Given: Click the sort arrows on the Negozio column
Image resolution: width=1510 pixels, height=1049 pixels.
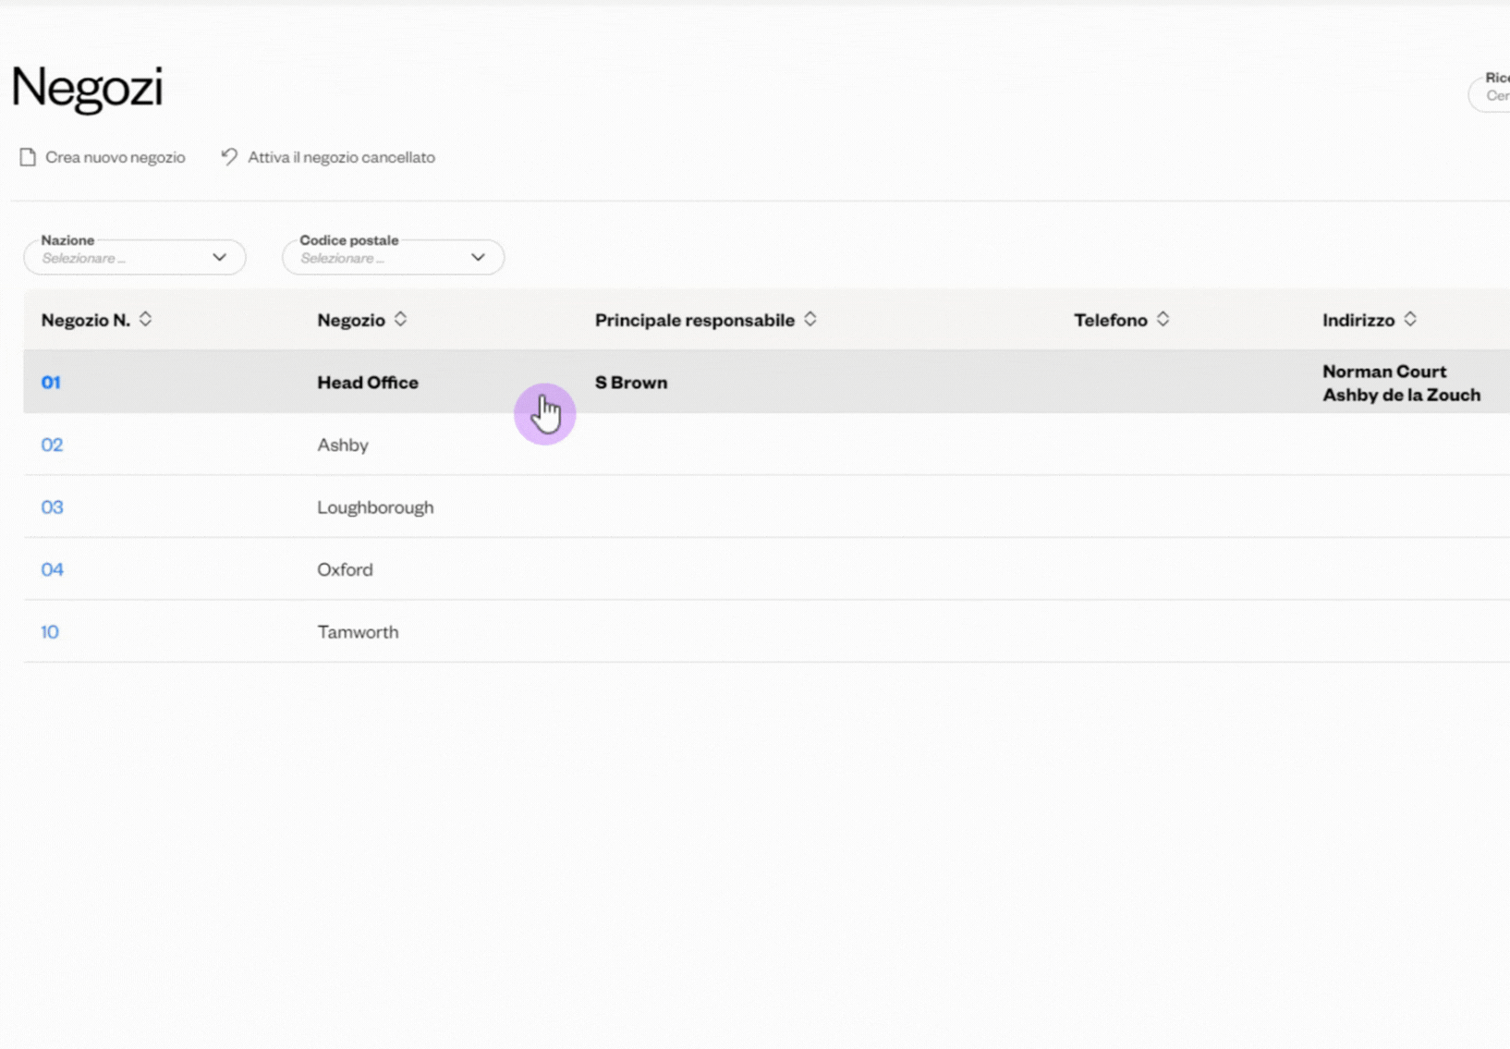Looking at the screenshot, I should pos(401,319).
